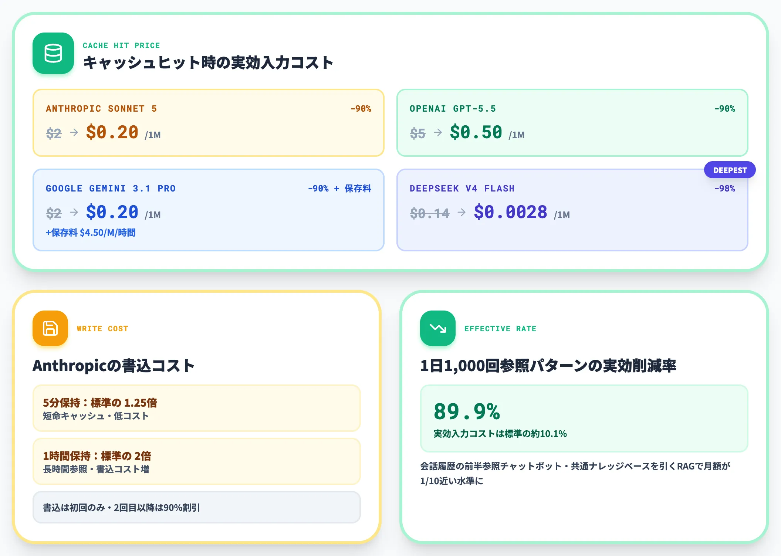Click the 5分保持：標準の 1.25倍 box

[197, 408]
